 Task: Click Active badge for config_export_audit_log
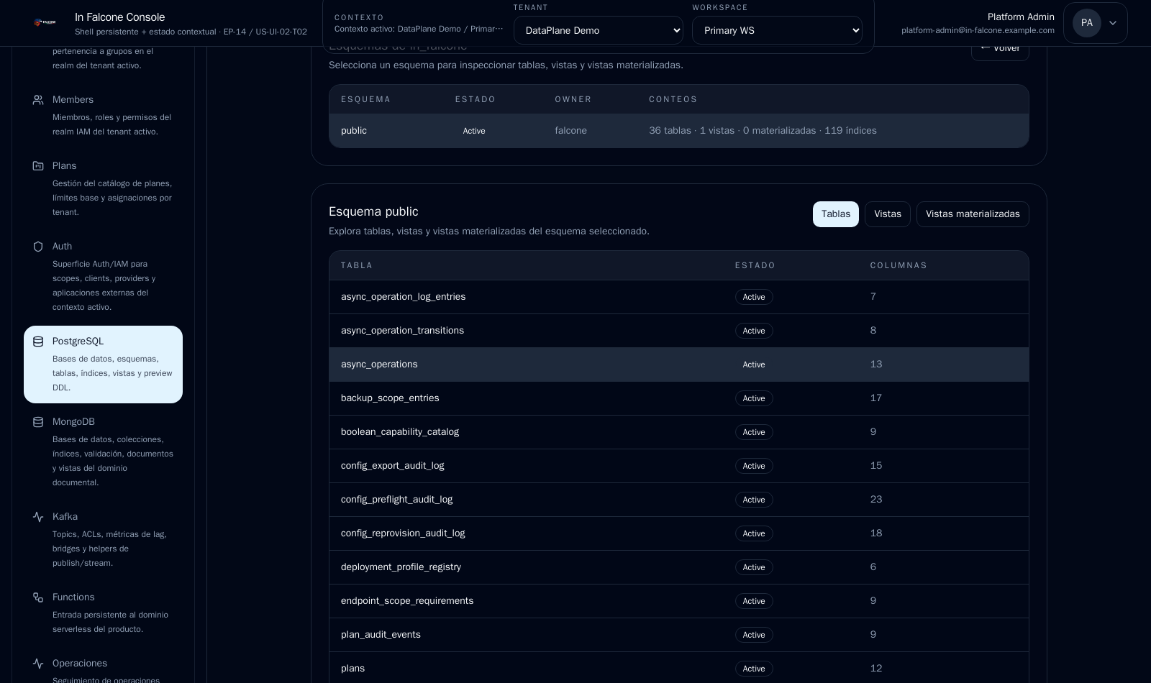click(754, 466)
